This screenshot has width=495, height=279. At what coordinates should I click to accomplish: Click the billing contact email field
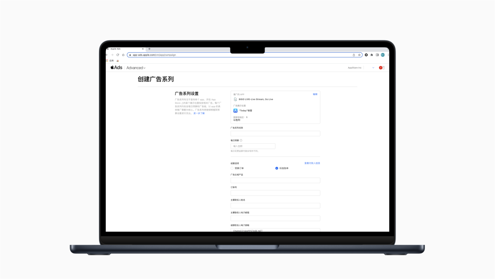click(275, 230)
